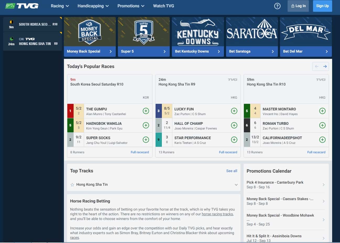Click Super 5 arrow icon

coord(164,52)
